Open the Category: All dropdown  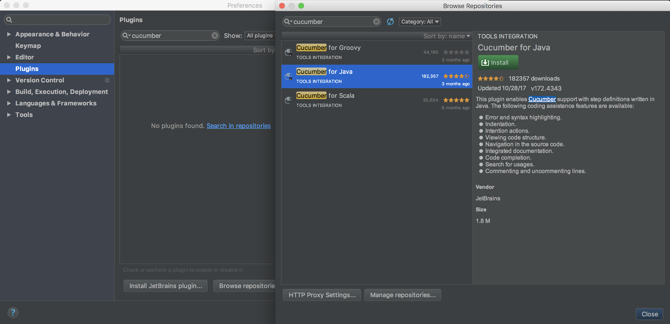point(420,22)
